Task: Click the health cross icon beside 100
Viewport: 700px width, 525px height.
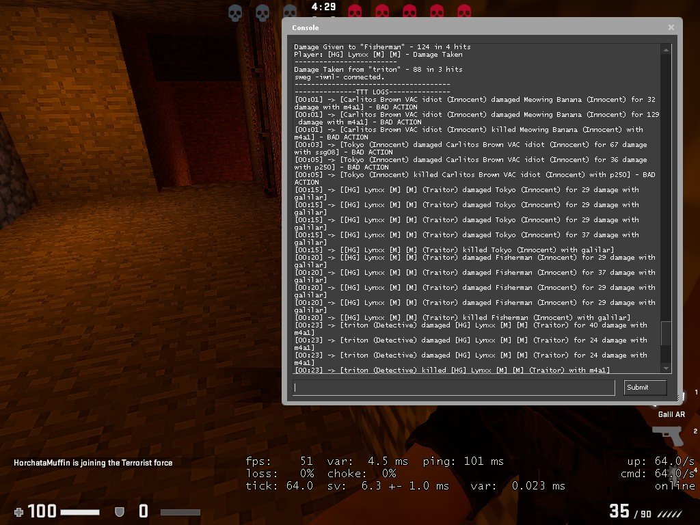Action: (18, 511)
